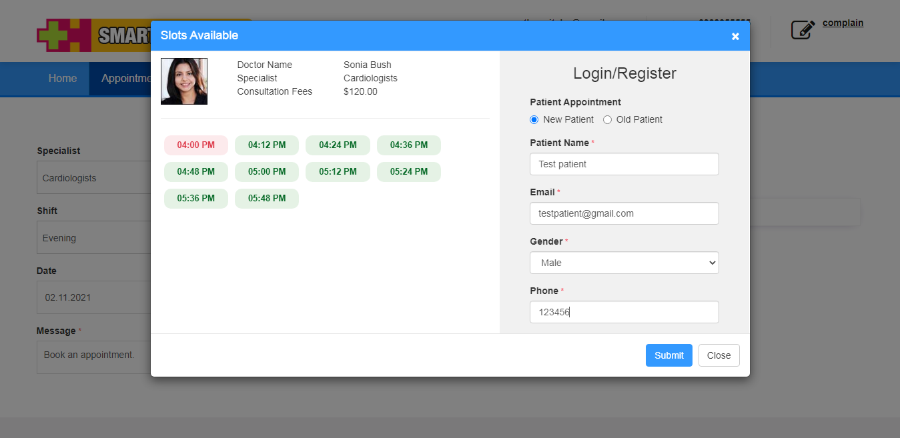900x438 pixels.
Task: Open the complain link
Action: [x=843, y=23]
